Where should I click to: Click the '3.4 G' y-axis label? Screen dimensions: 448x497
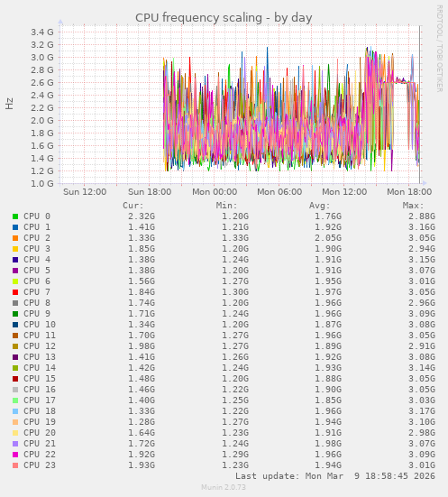[x=42, y=32]
